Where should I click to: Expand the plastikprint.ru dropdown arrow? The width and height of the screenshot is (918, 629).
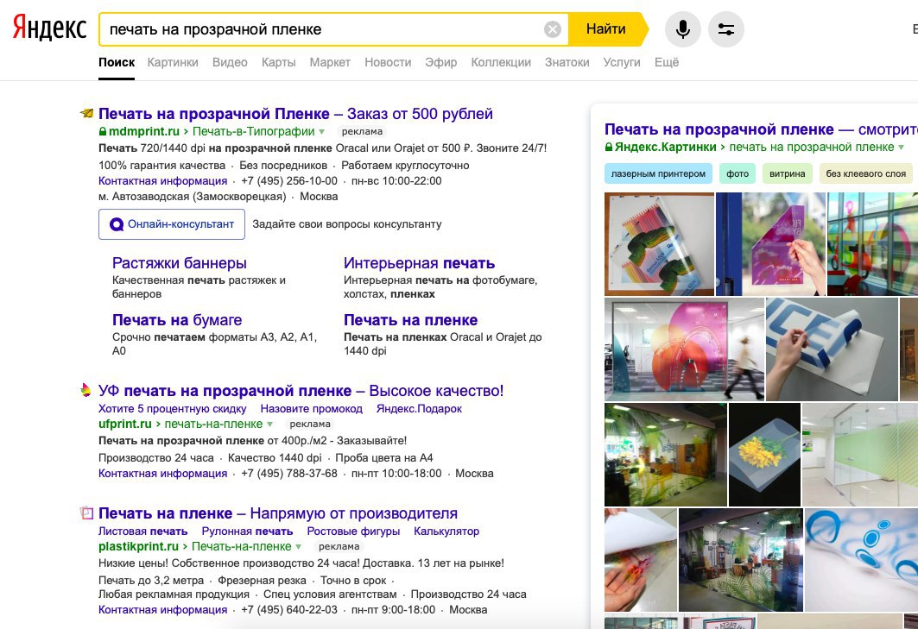(299, 546)
